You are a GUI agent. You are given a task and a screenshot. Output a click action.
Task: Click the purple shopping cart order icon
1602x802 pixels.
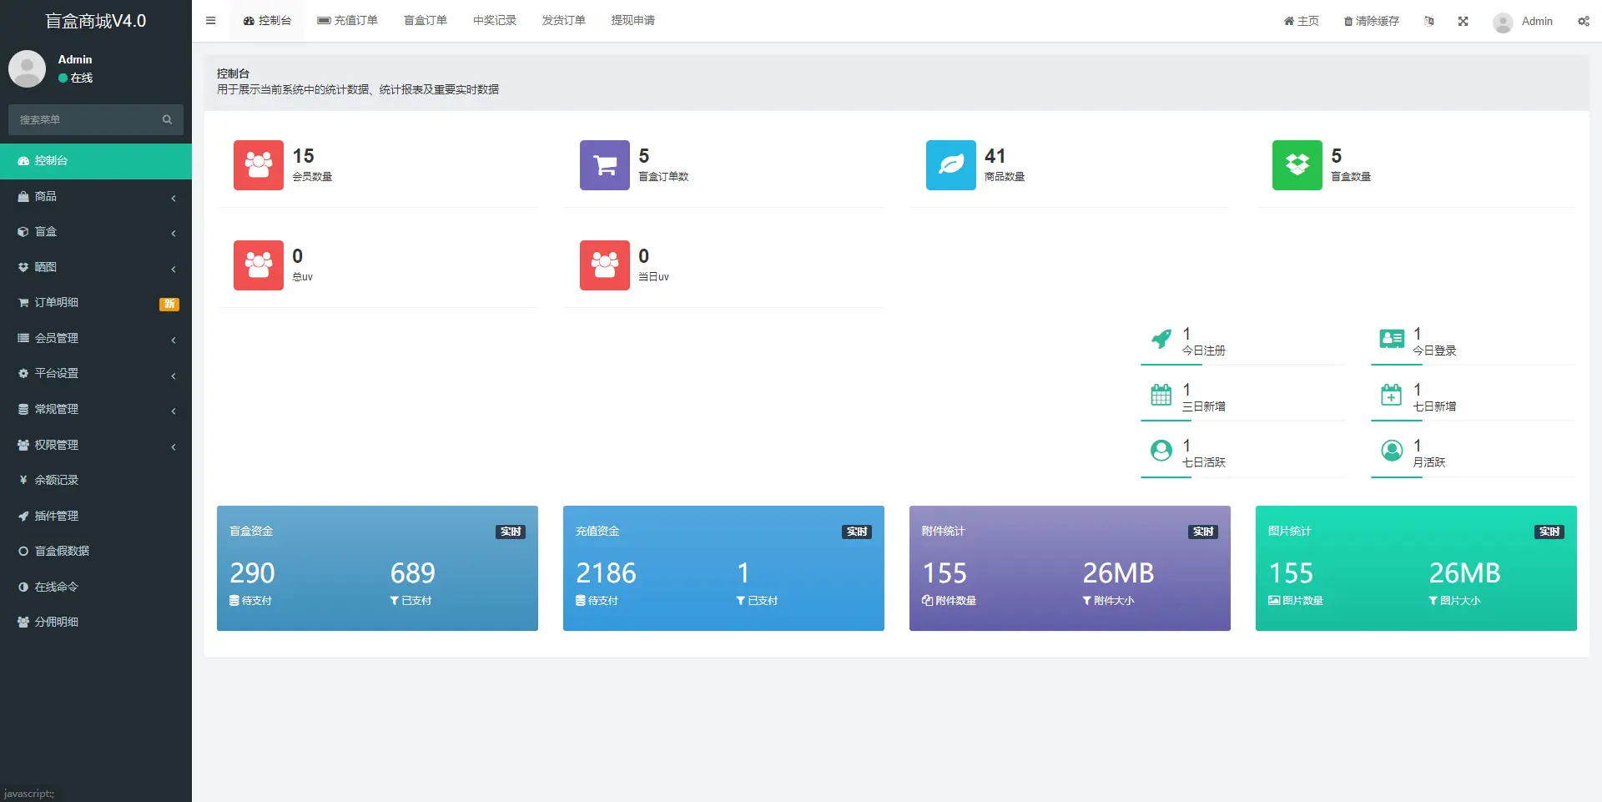tap(604, 165)
